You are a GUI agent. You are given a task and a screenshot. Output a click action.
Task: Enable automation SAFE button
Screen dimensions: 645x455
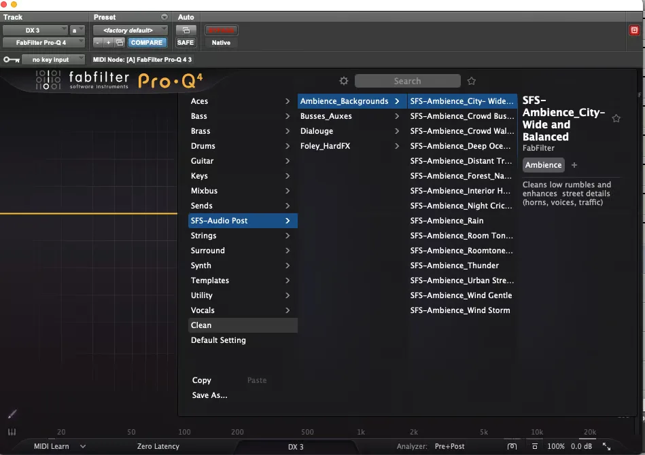pos(186,42)
